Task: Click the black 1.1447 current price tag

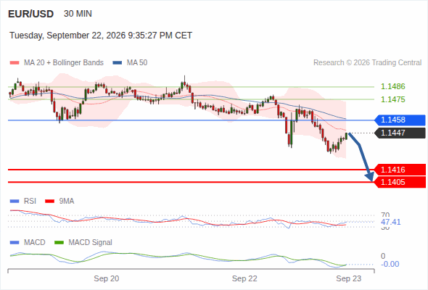Action: (400, 133)
